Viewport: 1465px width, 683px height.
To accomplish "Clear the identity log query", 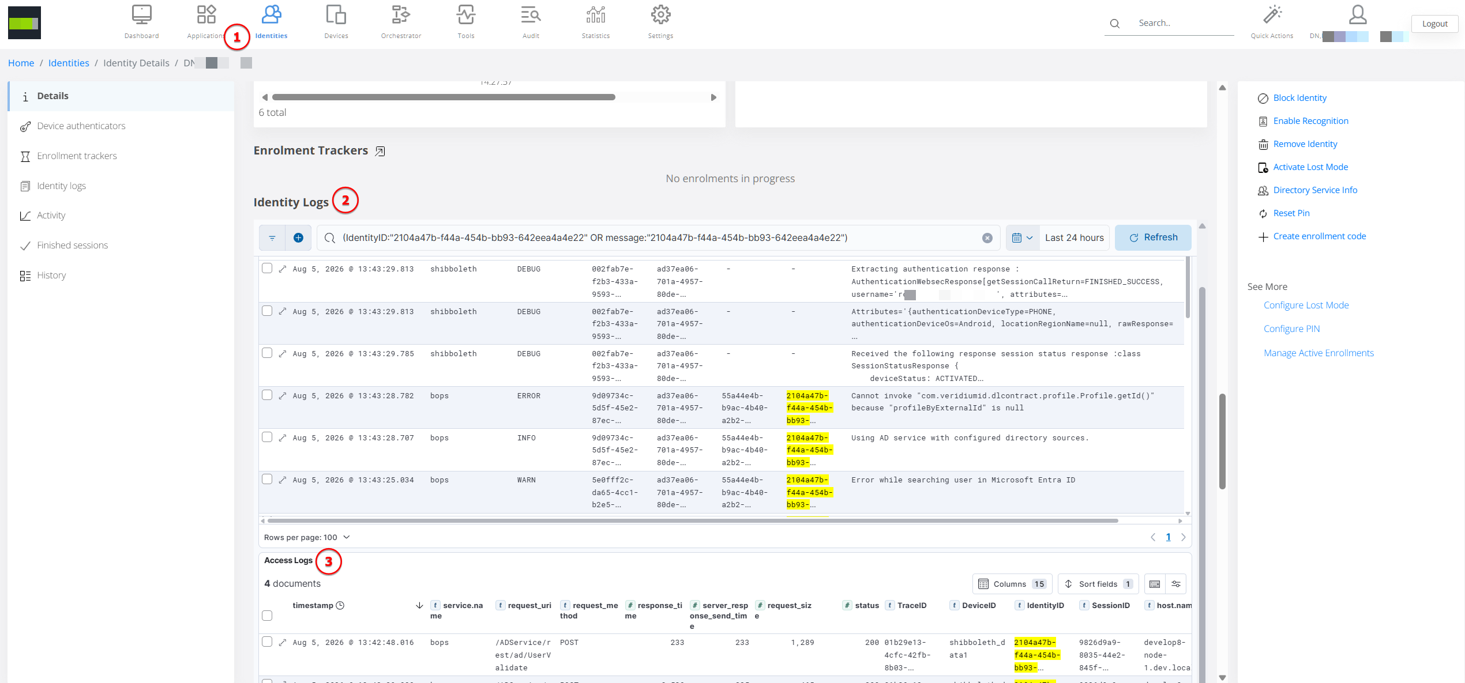I will point(987,238).
